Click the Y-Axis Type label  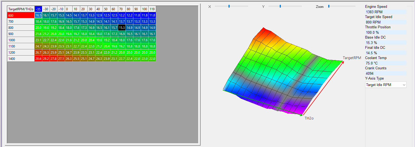374,78
